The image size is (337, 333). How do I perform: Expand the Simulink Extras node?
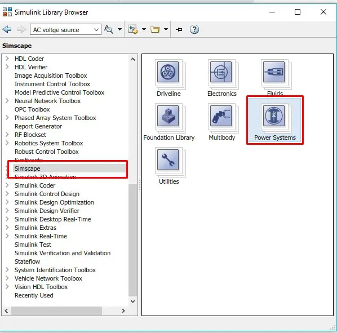click(7, 228)
